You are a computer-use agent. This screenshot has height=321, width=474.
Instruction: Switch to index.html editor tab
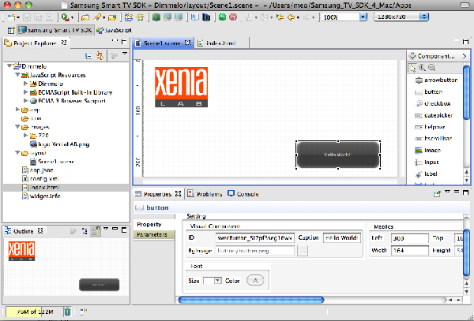pyautogui.click(x=221, y=43)
